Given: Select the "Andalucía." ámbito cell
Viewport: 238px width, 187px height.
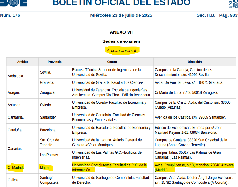Looking at the screenshot, I should point(22,76).
